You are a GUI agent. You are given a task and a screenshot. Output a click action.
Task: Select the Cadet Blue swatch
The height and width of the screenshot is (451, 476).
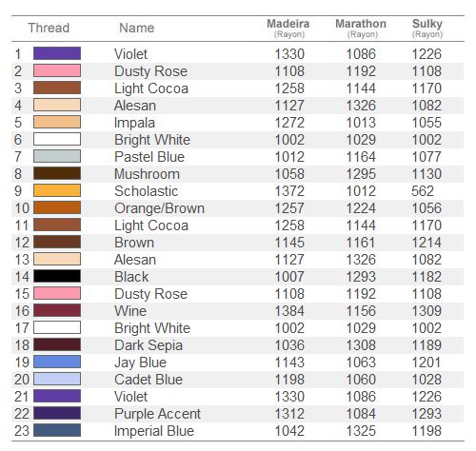[x=57, y=379]
